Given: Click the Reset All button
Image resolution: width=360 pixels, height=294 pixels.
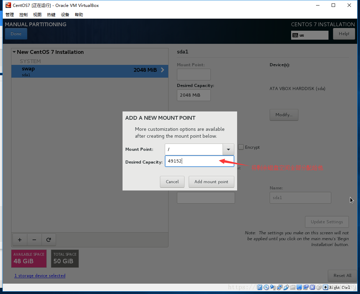Looking at the screenshot, I should click(343, 275).
